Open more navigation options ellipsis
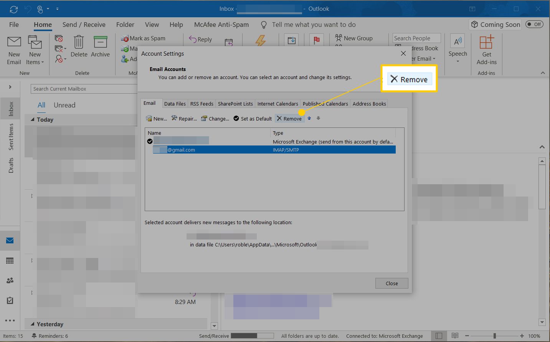550x342 pixels. 10,321
